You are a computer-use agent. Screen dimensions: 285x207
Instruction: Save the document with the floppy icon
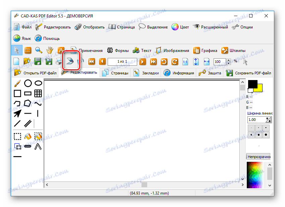coord(38,62)
